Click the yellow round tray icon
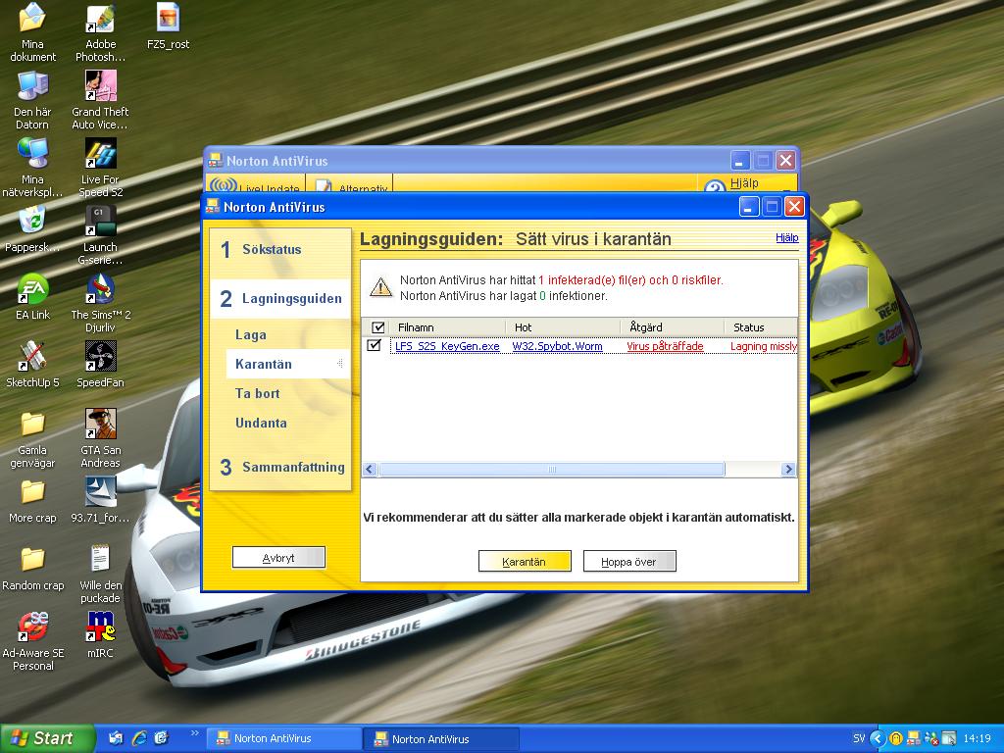 pos(896,738)
